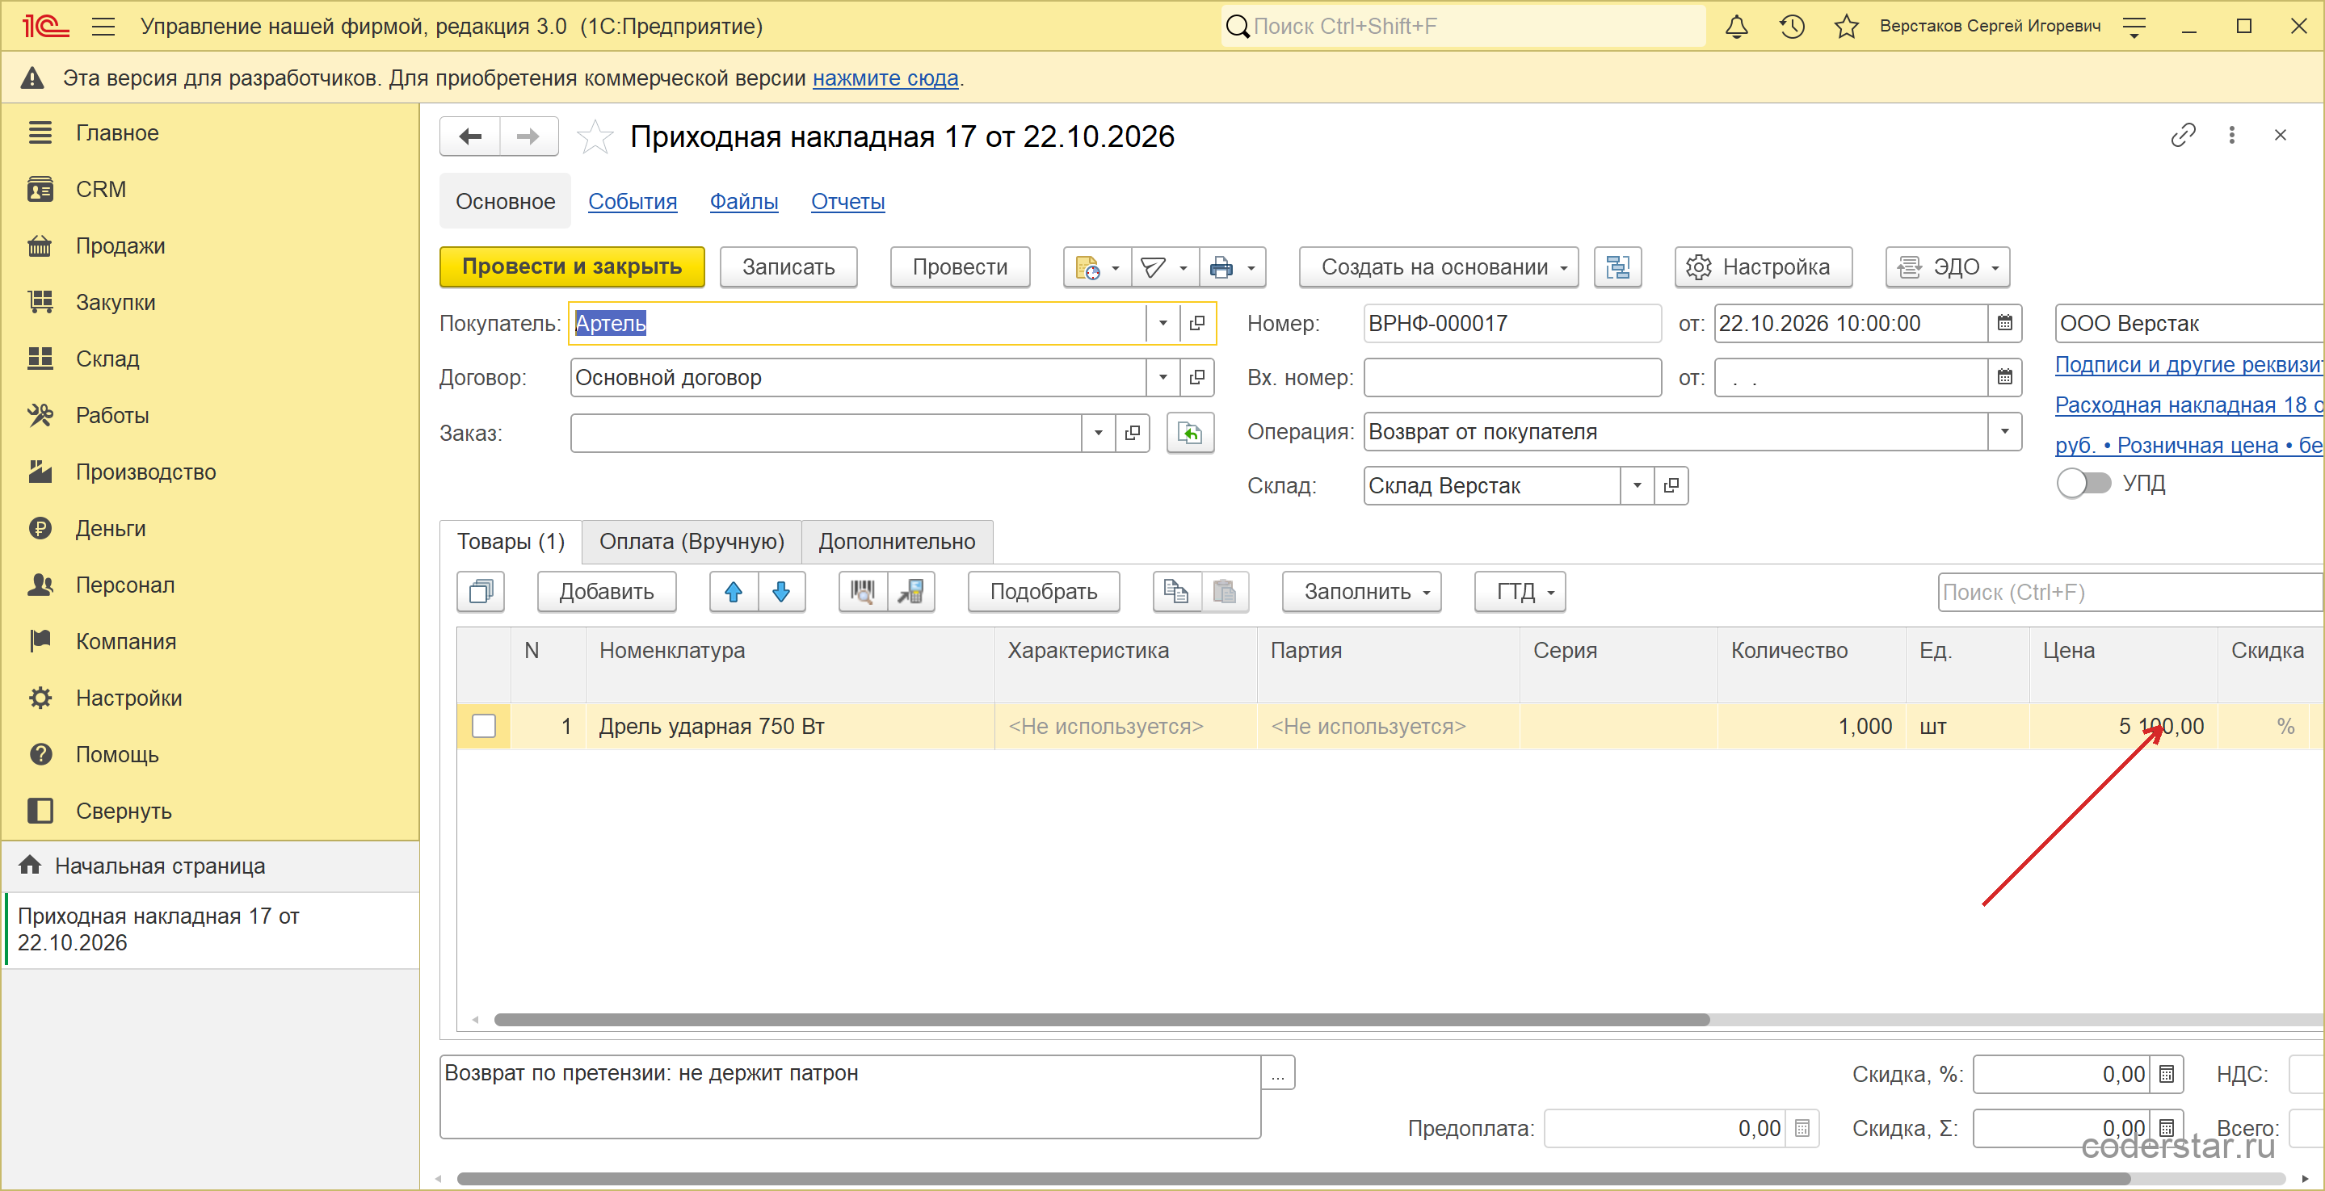
Task: Toggle the УПД switch
Action: point(2084,484)
